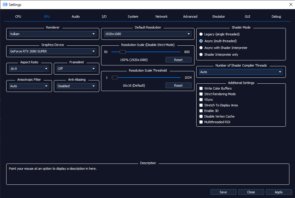Choose Async with Shader Interpreter option
The height and width of the screenshot is (198, 295).
click(223, 48)
